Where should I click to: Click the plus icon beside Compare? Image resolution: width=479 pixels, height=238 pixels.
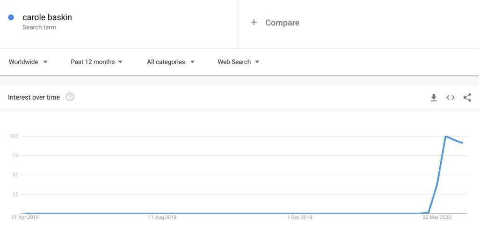pos(254,22)
